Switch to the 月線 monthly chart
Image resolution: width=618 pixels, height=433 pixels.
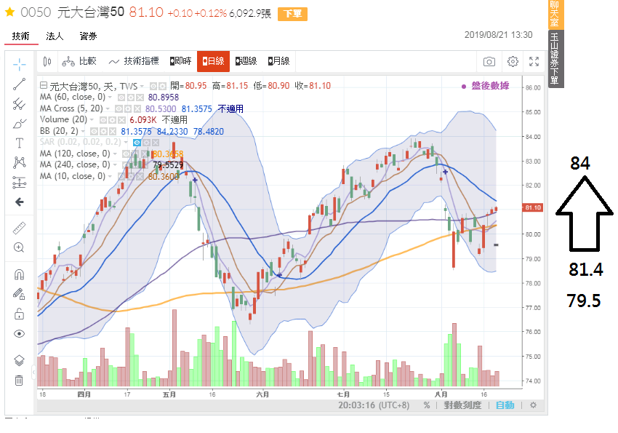point(278,61)
